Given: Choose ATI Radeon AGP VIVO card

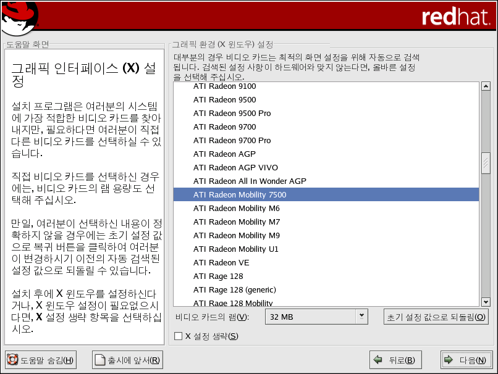Looking at the screenshot, I should pyautogui.click(x=235, y=168).
